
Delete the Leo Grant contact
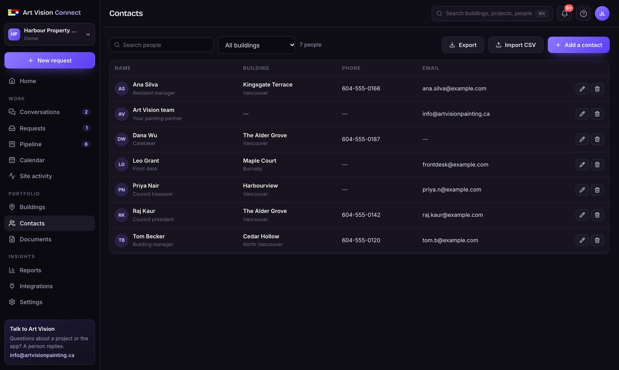(597, 164)
